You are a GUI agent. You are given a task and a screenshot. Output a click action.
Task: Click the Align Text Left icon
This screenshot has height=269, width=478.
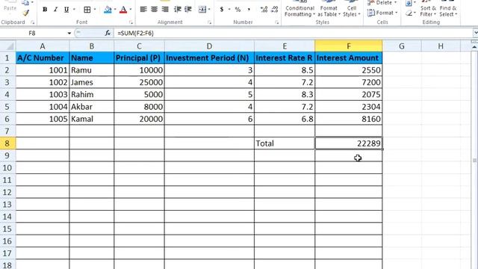[143, 10]
